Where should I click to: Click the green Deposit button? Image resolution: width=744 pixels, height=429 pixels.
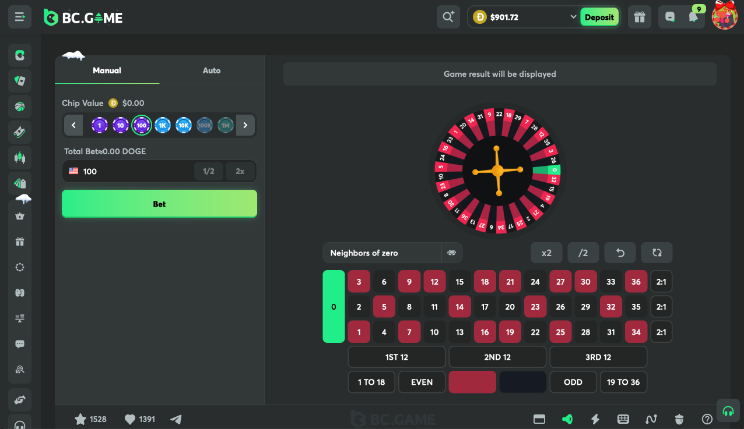point(599,17)
